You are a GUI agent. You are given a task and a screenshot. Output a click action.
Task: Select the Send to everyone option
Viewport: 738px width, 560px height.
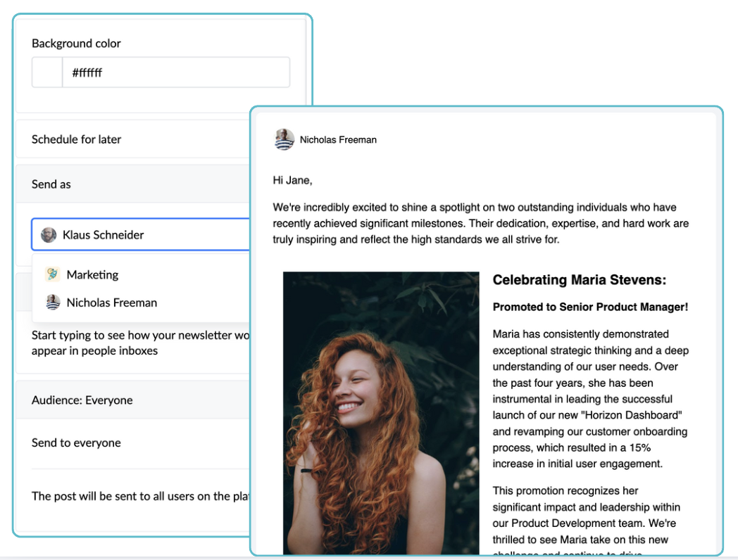click(x=76, y=443)
